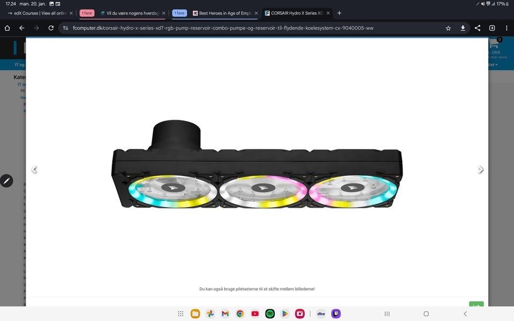Close the CORSAIR Hydro X tab

328,13
